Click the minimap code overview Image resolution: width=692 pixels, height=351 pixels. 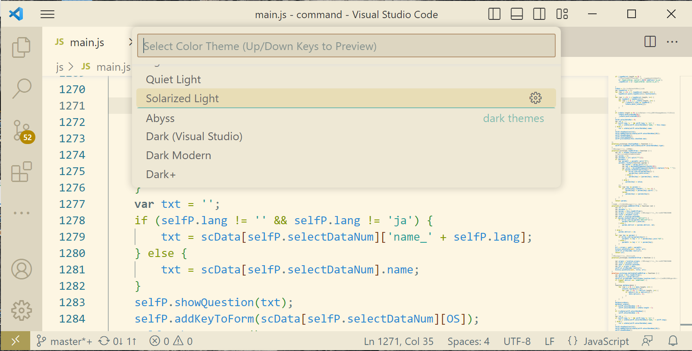[x=644, y=203]
